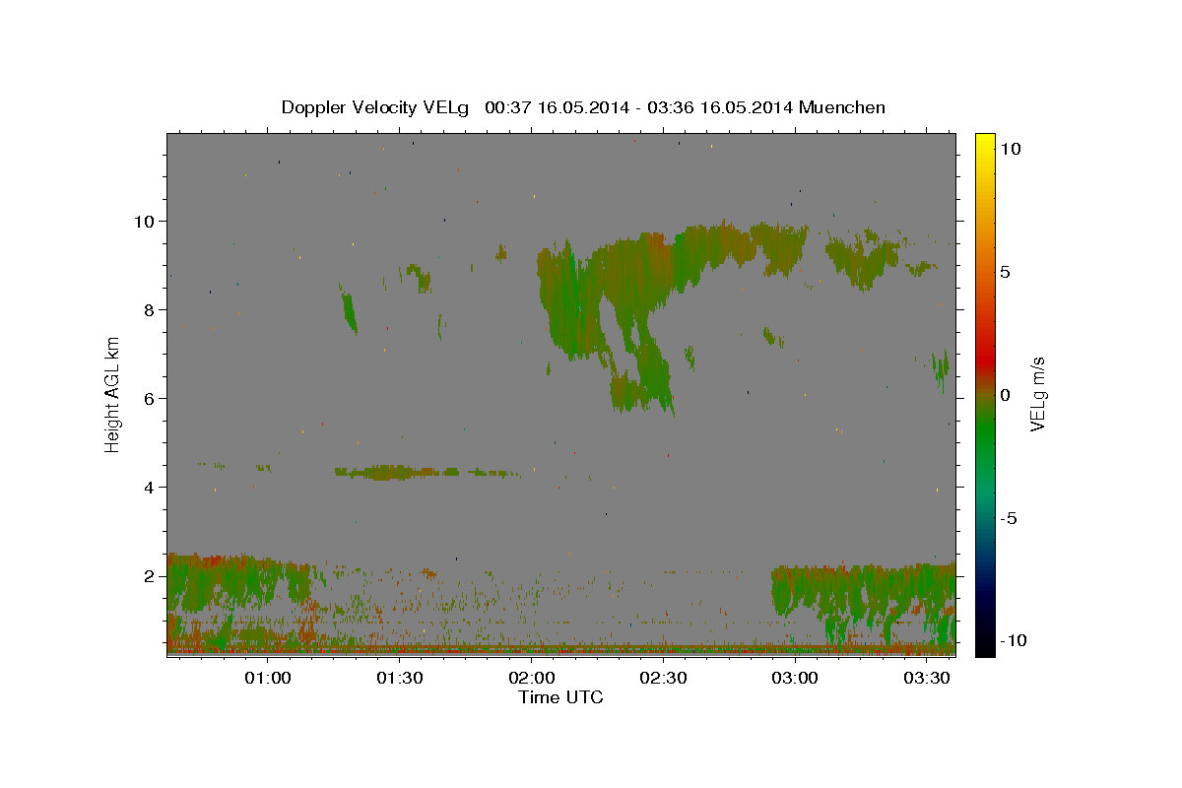Select the '02:00' time axis label
Screen dimensions: 1182x788
[531, 678]
